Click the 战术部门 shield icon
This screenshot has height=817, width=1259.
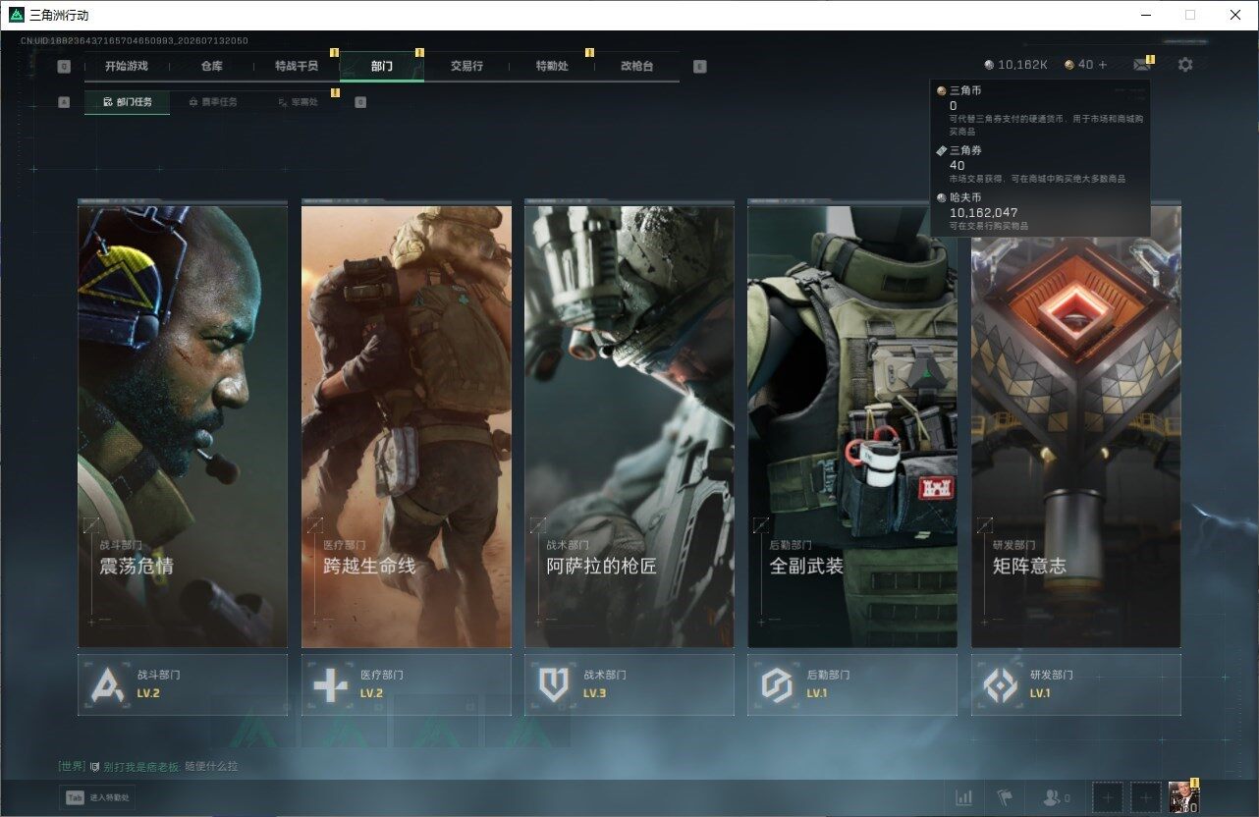554,684
